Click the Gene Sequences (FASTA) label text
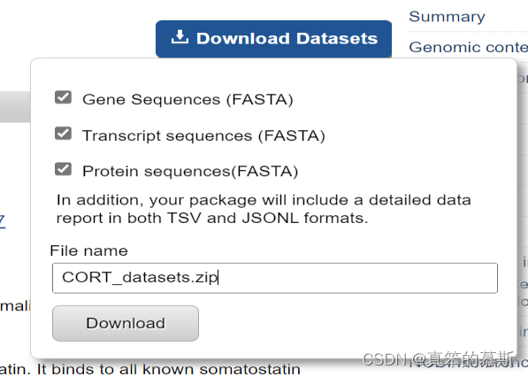 187,100
